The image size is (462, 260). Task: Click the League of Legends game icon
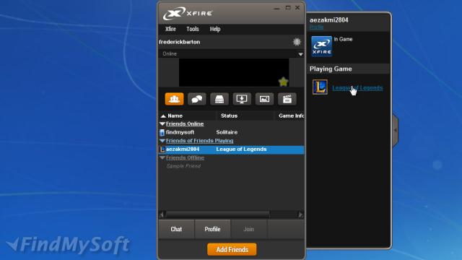(320, 87)
